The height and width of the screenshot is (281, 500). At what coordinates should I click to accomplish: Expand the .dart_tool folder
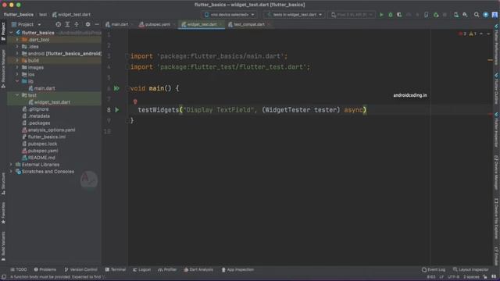coord(17,40)
